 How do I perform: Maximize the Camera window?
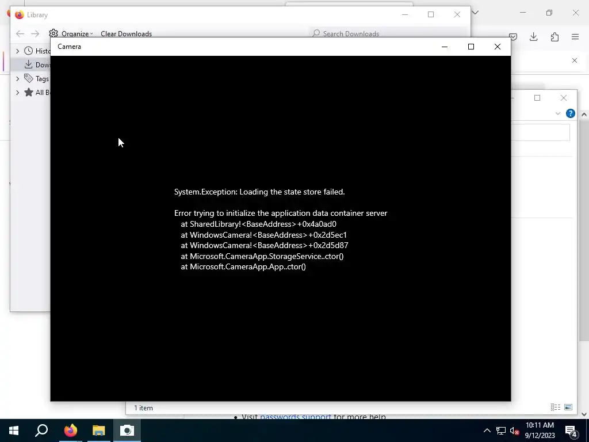(x=471, y=47)
